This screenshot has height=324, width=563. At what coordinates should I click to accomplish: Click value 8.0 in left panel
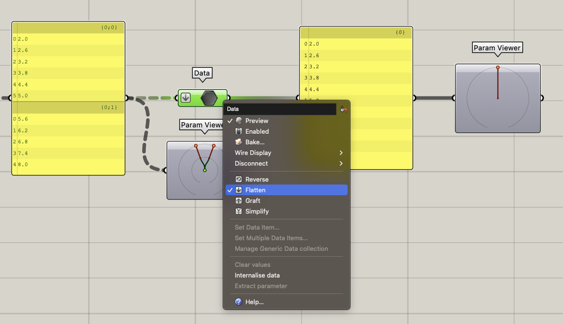(x=23, y=165)
